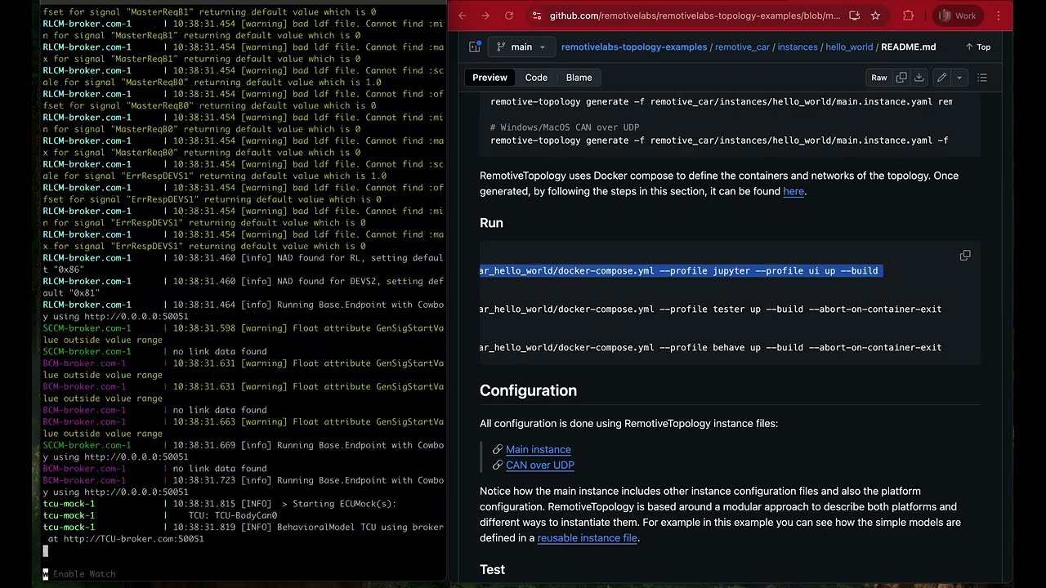1046x588 pixels.
Task: Open the Raw file view
Action: pyautogui.click(x=879, y=78)
